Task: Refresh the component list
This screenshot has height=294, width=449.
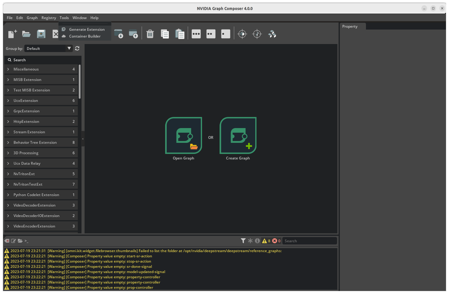Action: pos(77,48)
